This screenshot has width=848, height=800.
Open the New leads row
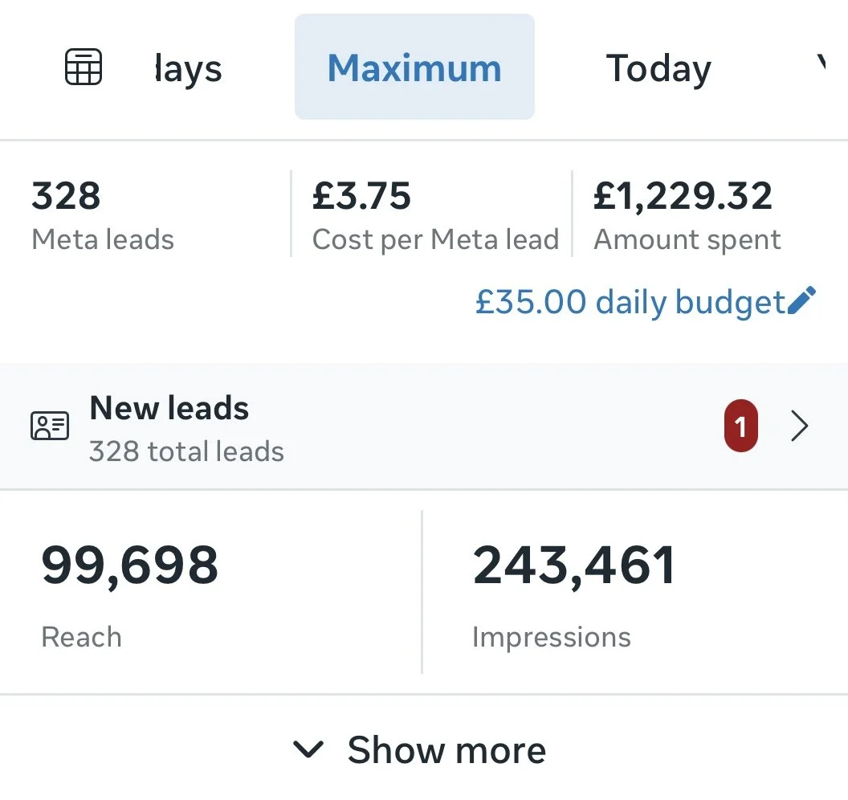point(424,427)
